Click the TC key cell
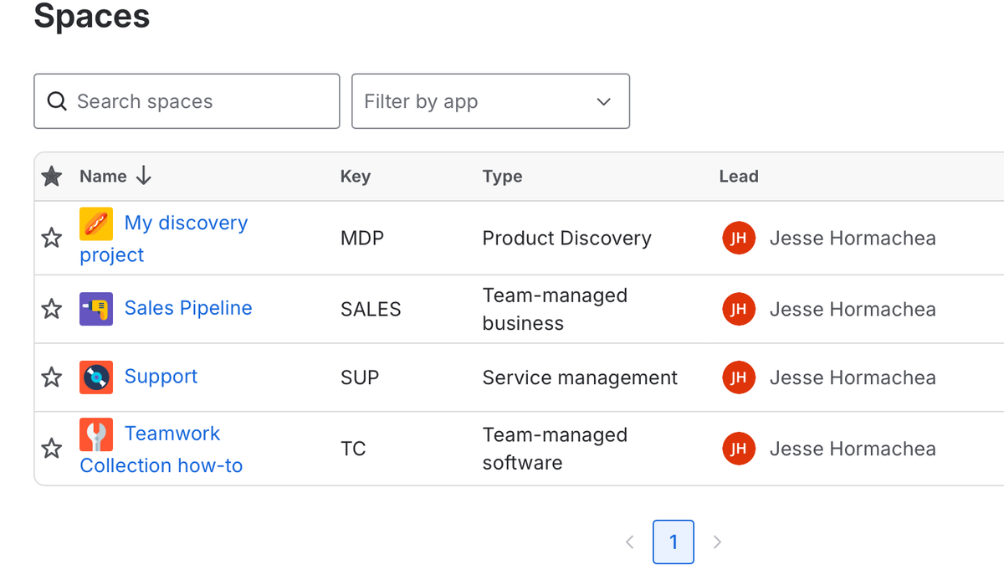This screenshot has width=1004, height=565. [x=353, y=449]
